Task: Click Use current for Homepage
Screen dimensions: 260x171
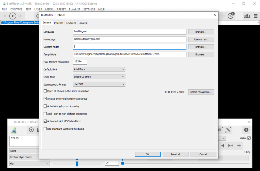Action: [x=201, y=39]
